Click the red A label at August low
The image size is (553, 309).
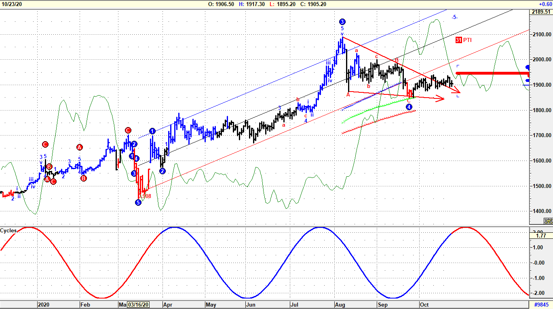pyautogui.click(x=348, y=94)
